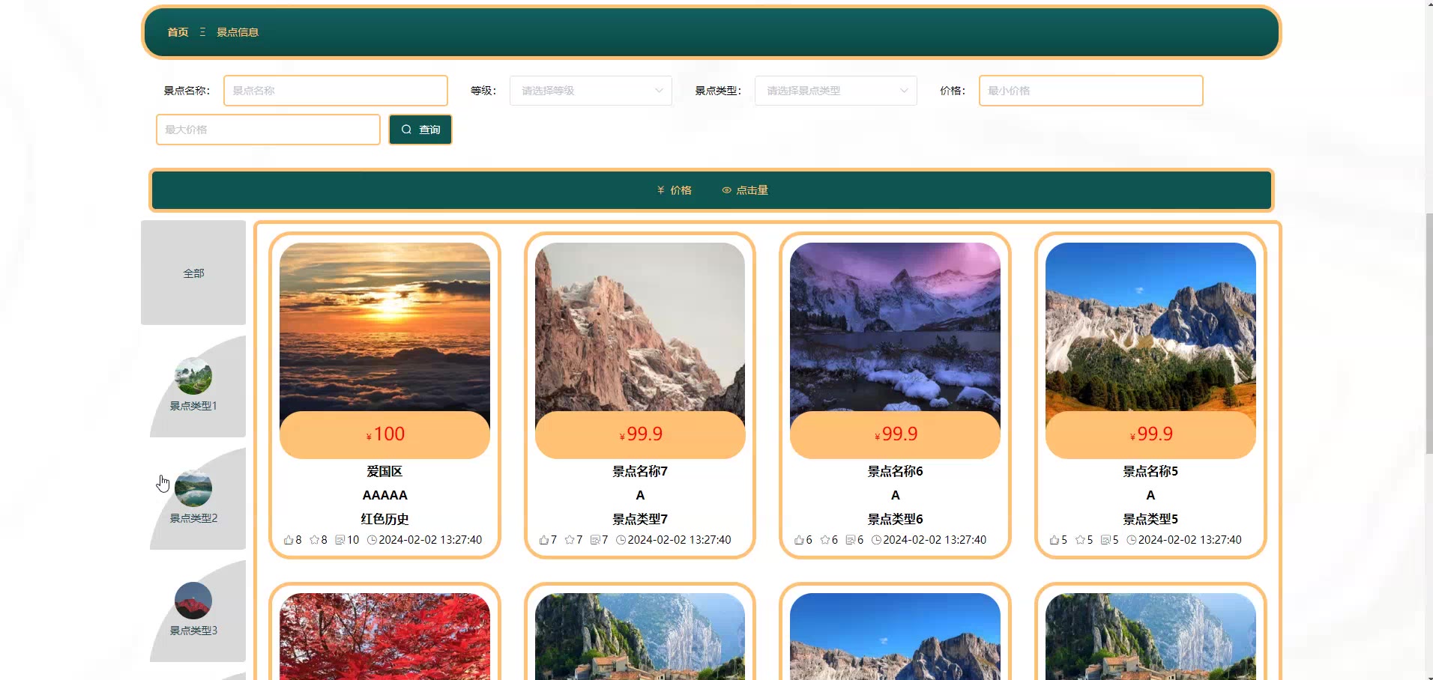This screenshot has height=680, width=1433.
Task: Click the magnifier icon in 查询 button
Action: click(406, 130)
